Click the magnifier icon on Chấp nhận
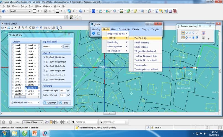The image size is (223, 137). (46, 102)
